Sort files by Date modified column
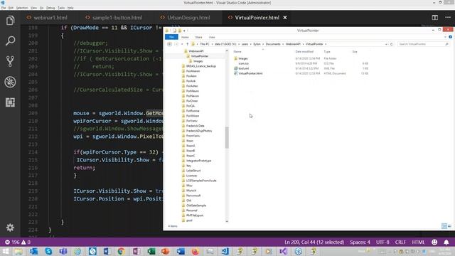 click(304, 52)
